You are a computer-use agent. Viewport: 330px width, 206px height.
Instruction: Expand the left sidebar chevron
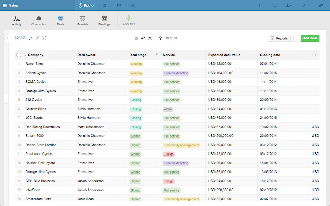tap(7, 38)
